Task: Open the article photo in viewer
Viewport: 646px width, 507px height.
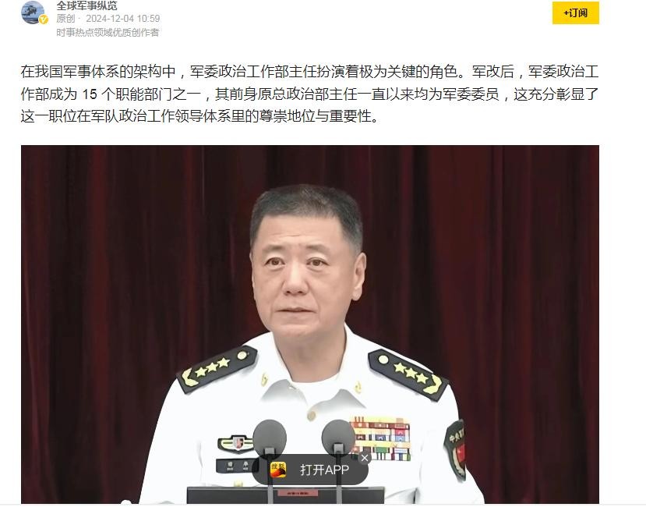Action: point(310,324)
